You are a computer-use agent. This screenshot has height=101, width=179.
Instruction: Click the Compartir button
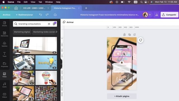point(169,15)
